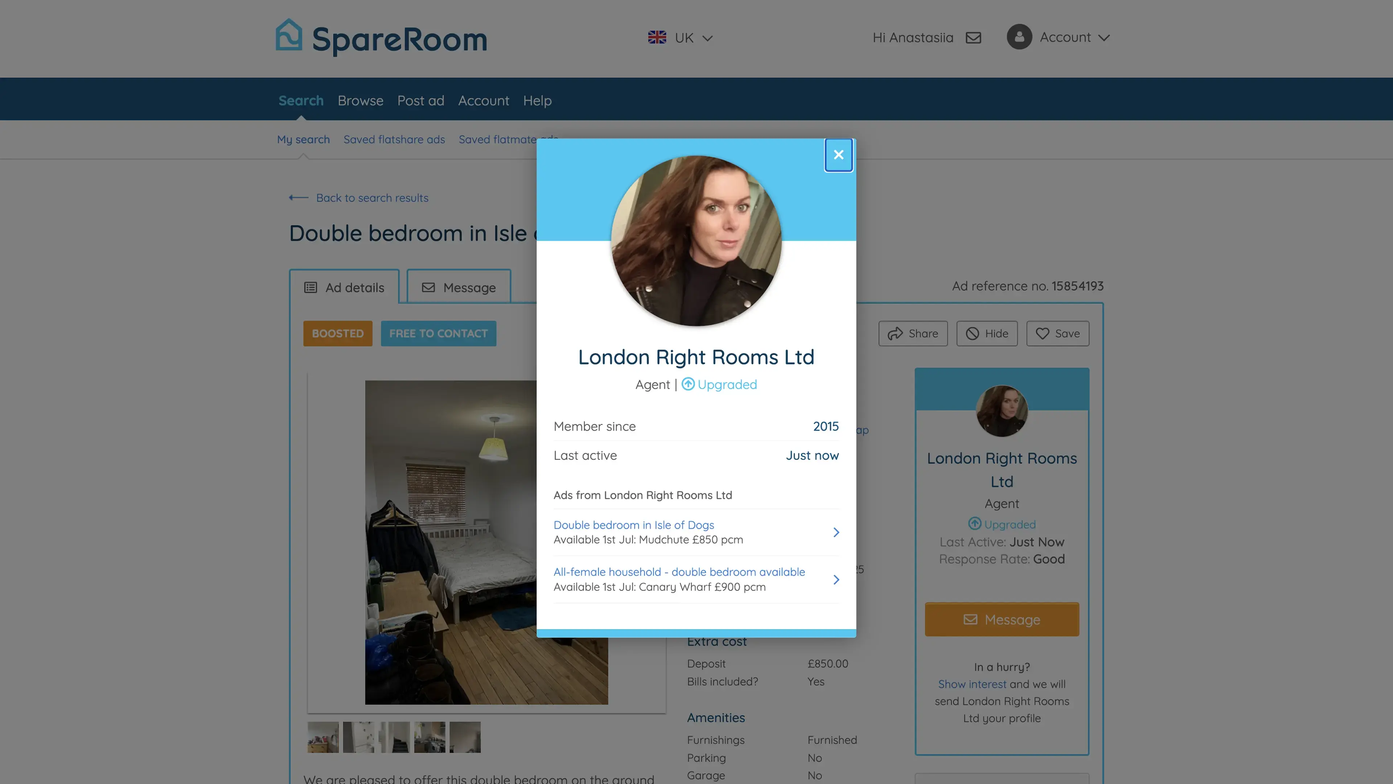
Task: Open Saved flatshare ads link
Action: (x=394, y=140)
